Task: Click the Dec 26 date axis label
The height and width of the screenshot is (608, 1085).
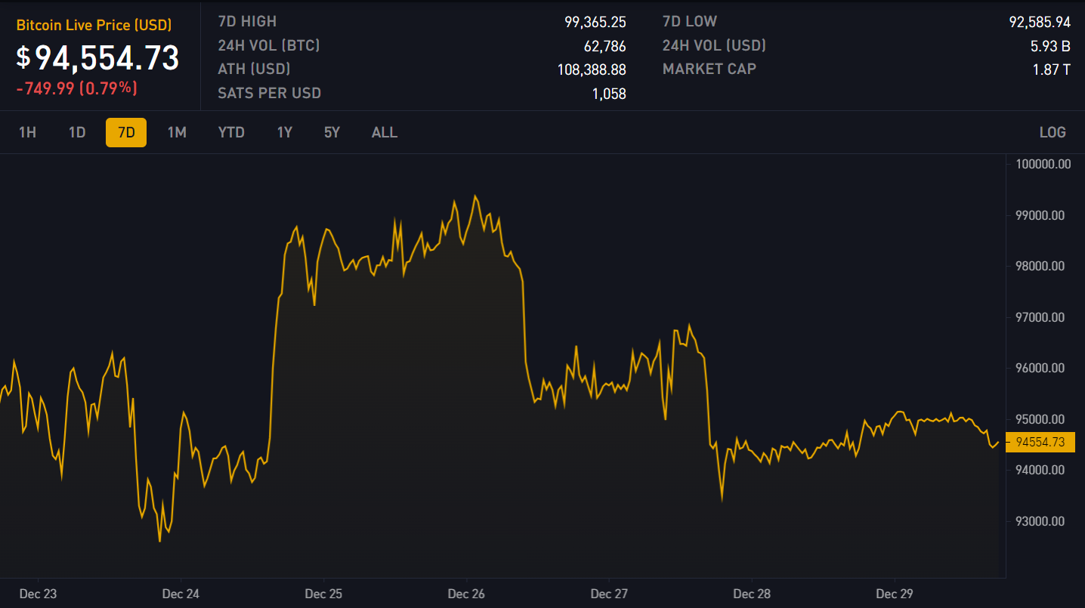Action: pyautogui.click(x=466, y=594)
